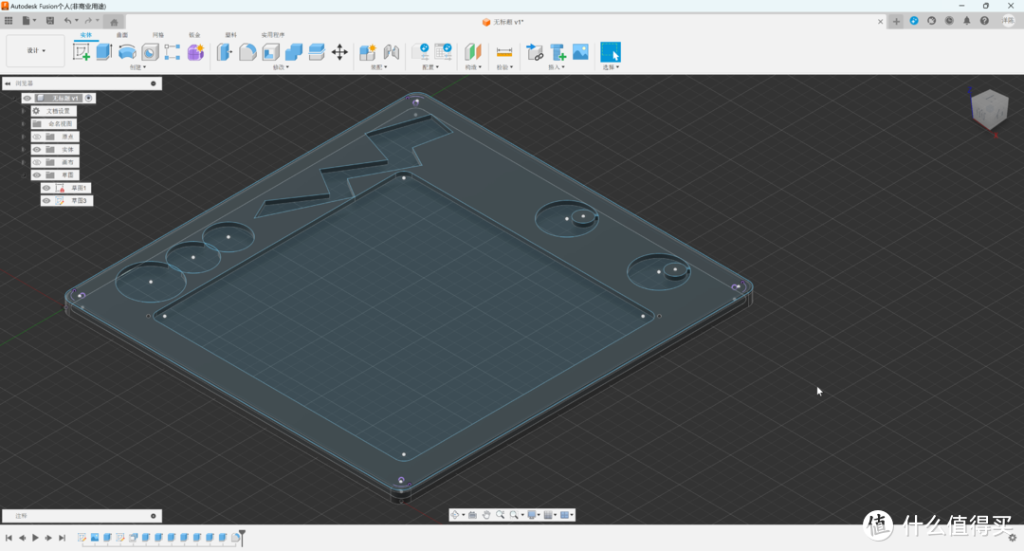Click the ViewCube in the corner
The width and height of the screenshot is (1024, 551).
point(989,110)
